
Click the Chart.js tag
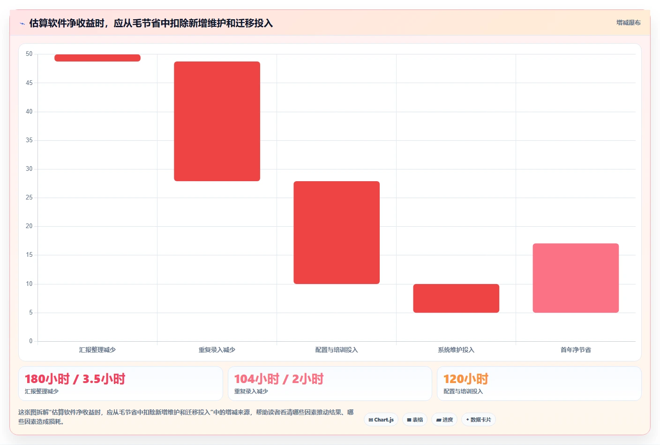381,420
